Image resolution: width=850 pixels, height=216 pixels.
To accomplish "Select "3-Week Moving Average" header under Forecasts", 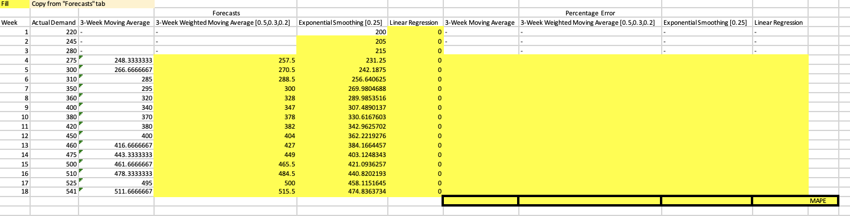I will pyautogui.click(x=116, y=22).
